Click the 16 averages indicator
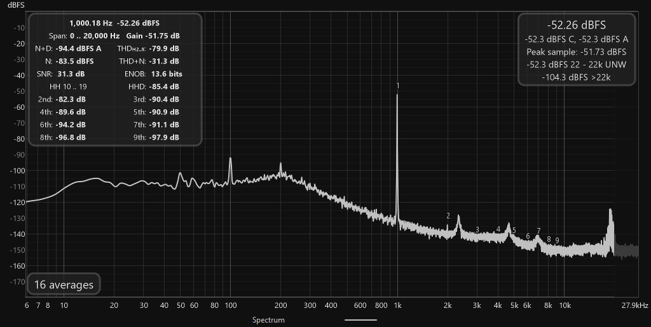 [x=64, y=284]
